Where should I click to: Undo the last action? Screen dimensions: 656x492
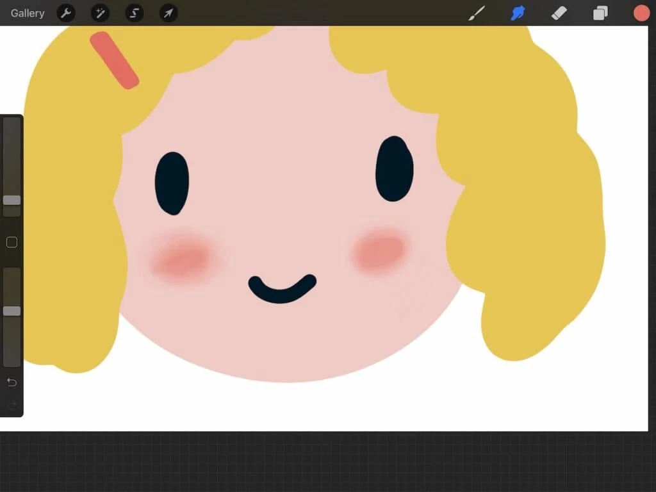coord(12,382)
